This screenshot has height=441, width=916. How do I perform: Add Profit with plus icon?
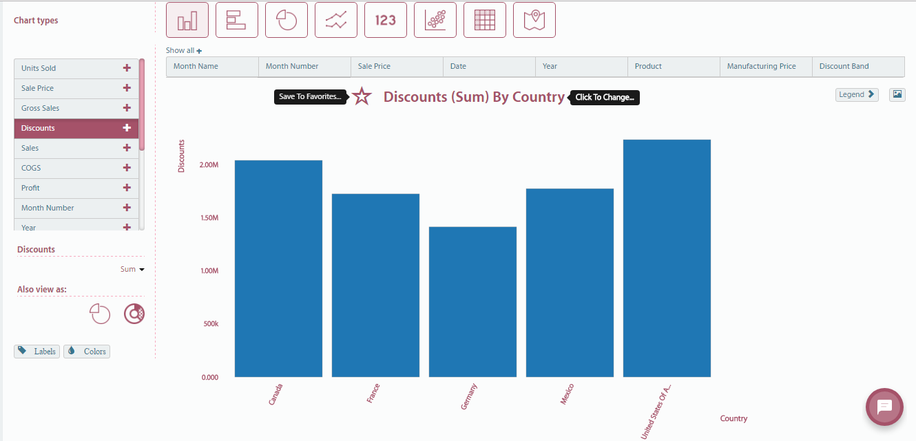(127, 188)
